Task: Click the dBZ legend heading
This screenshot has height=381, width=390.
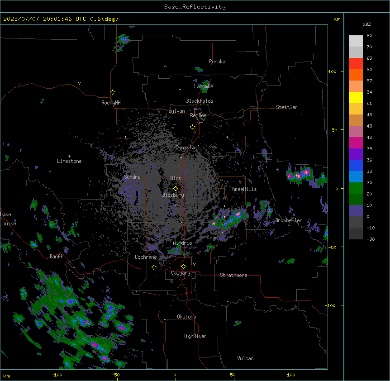Action: tap(366, 24)
